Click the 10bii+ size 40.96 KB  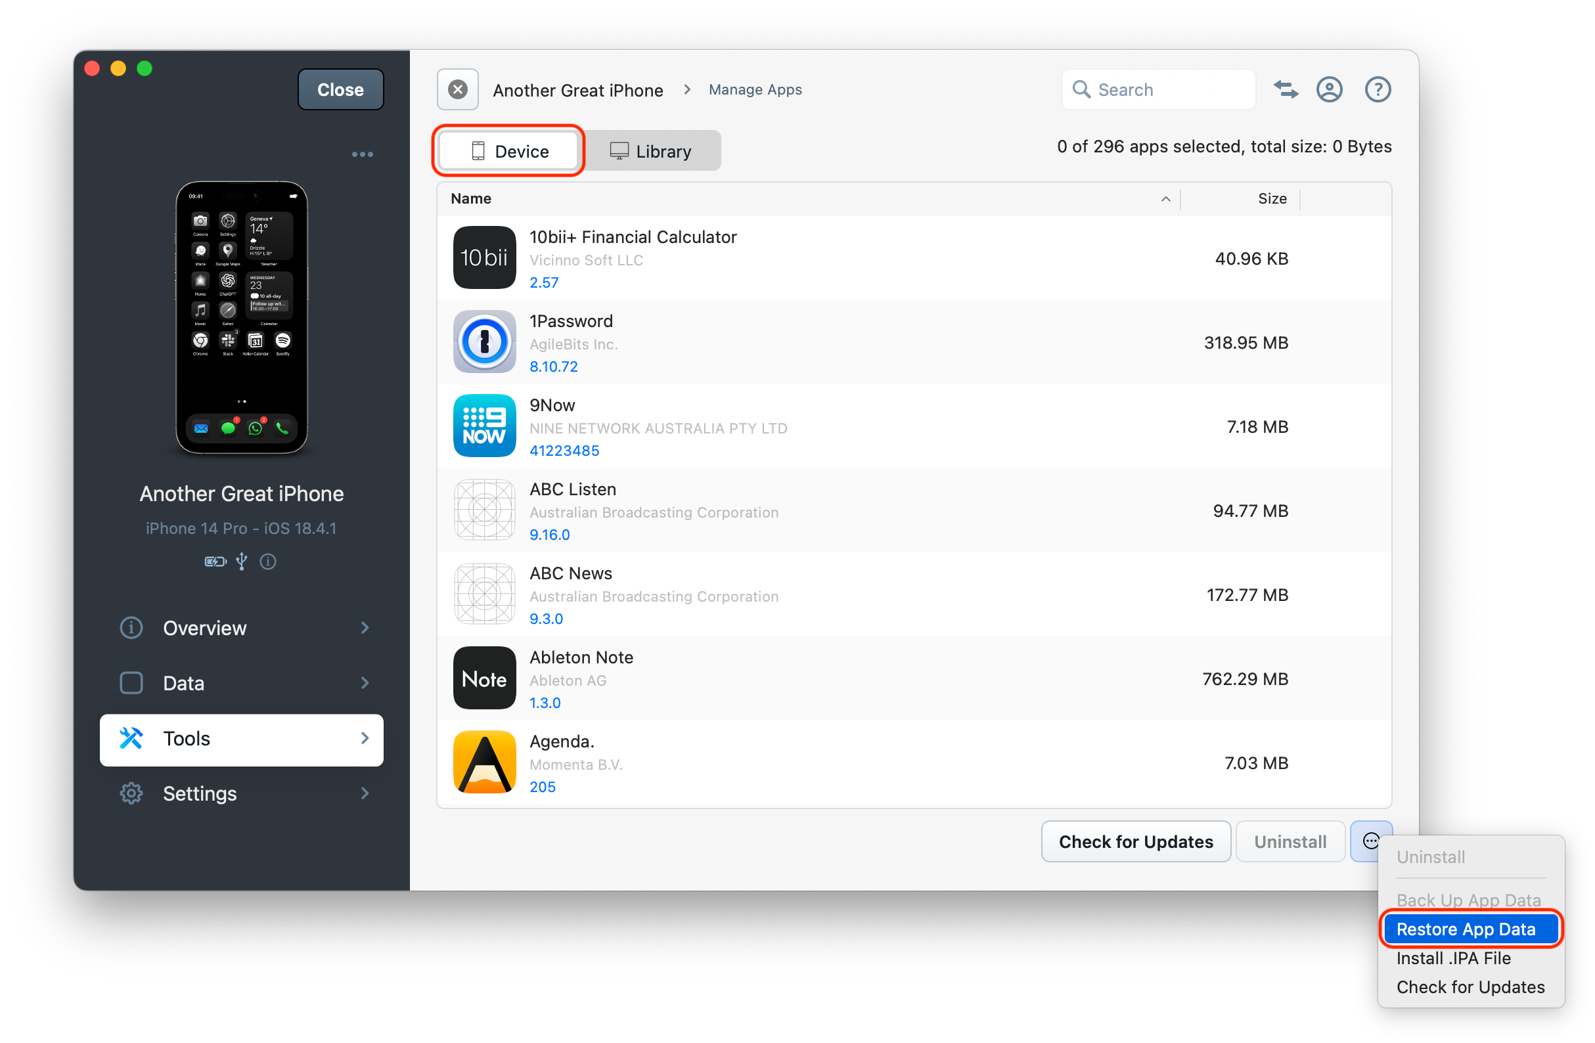(x=1251, y=259)
